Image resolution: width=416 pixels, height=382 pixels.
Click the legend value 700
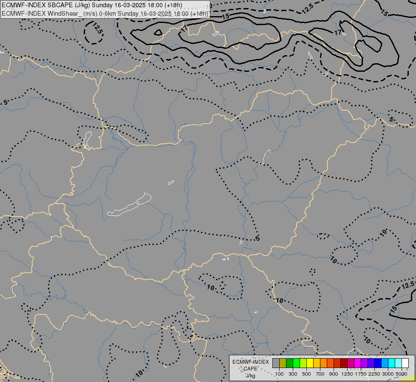pyautogui.click(x=320, y=374)
